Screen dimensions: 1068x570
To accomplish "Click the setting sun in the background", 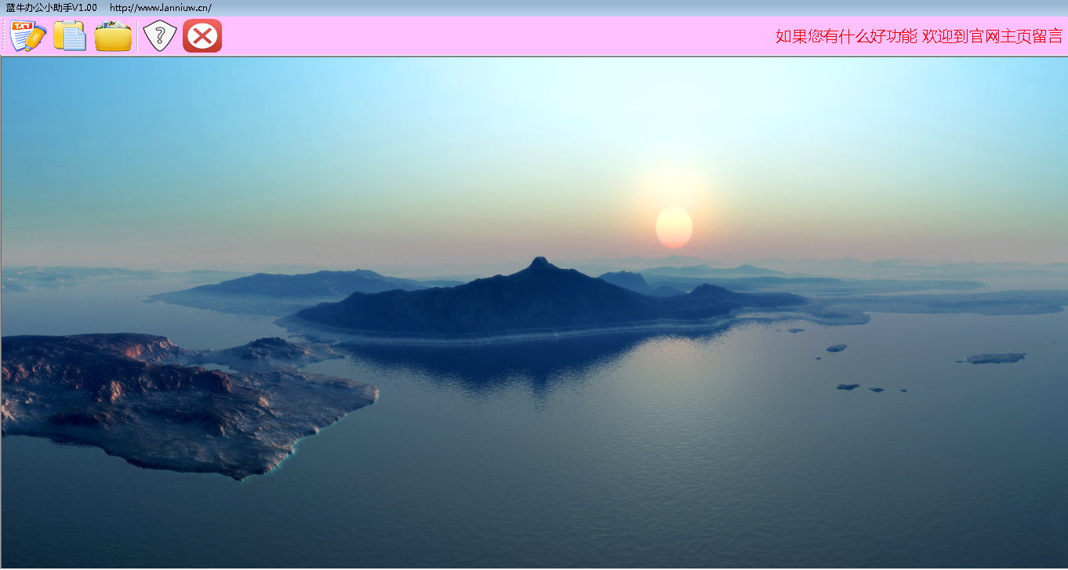I will [x=674, y=227].
